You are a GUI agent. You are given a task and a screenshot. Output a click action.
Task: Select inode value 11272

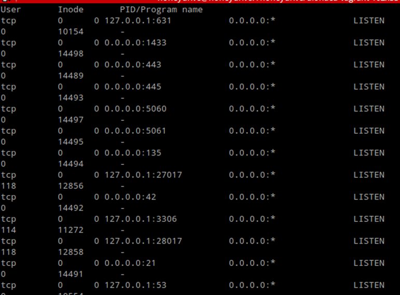[x=71, y=230]
